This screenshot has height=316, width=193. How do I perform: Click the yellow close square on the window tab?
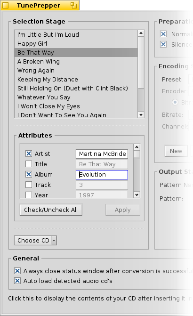coord(6,6)
